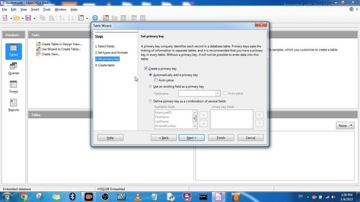Viewport: 360px width, 202px height.
Task: Click the Form icon in toolbar
Action: pos(81,18)
